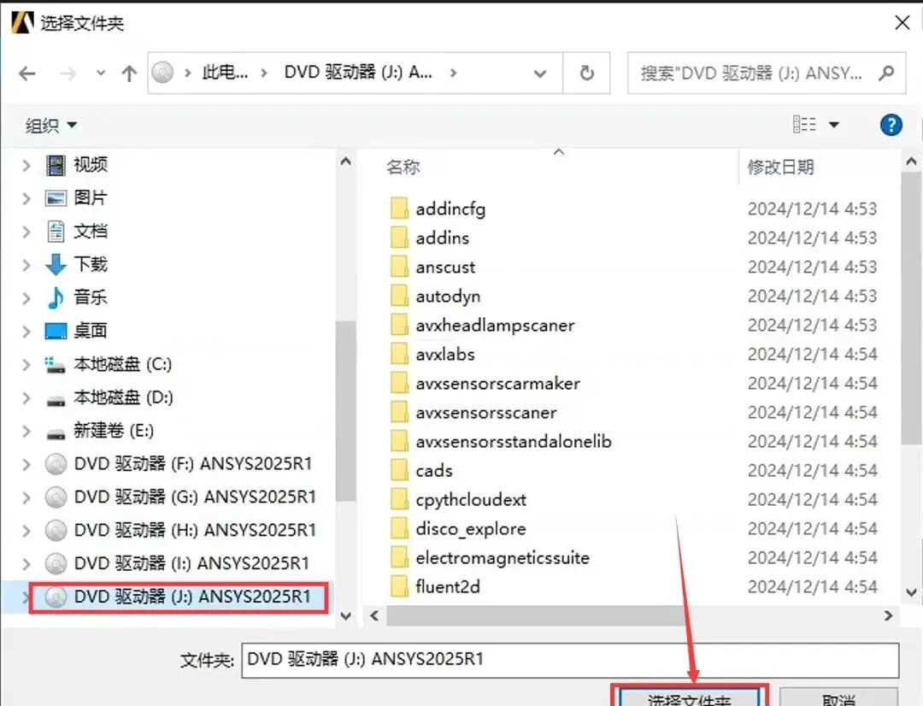923x706 pixels.
Task: Expand the 本地磁盘 (C:) node
Action: 26,364
